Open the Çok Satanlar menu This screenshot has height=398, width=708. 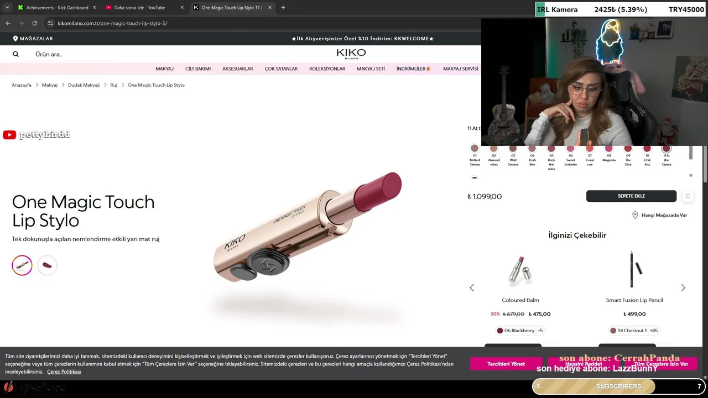[x=281, y=69]
